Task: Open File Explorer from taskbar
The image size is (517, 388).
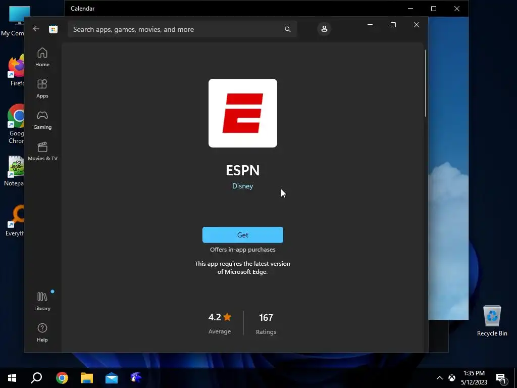Action: [87, 378]
